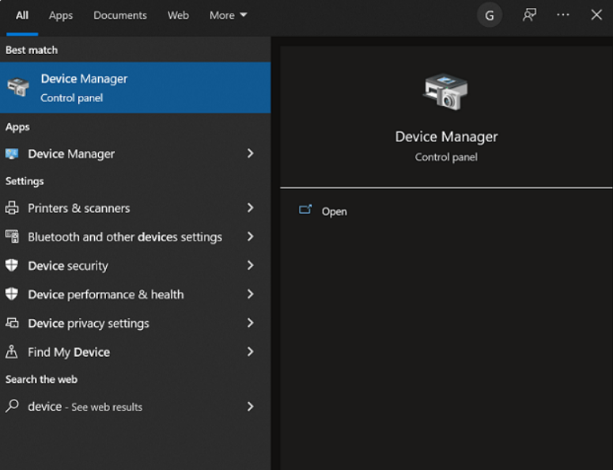
Task: Click the Find My Device person icon
Action: (12, 352)
